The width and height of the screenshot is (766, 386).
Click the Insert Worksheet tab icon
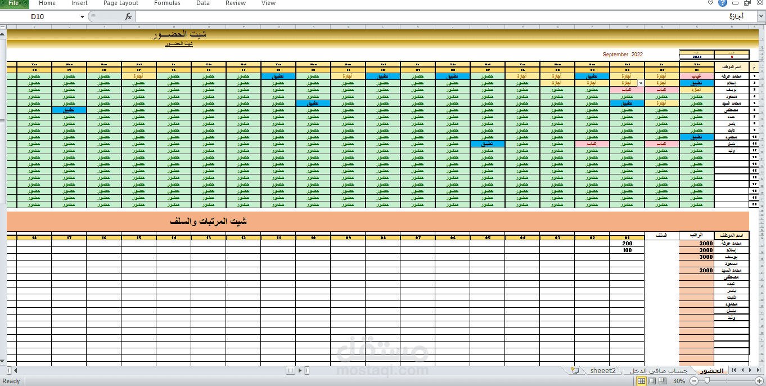(575, 370)
